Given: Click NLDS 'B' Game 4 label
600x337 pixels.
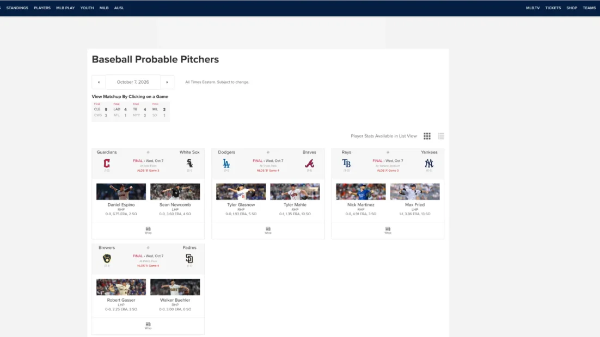Looking at the screenshot, I should (268, 171).
